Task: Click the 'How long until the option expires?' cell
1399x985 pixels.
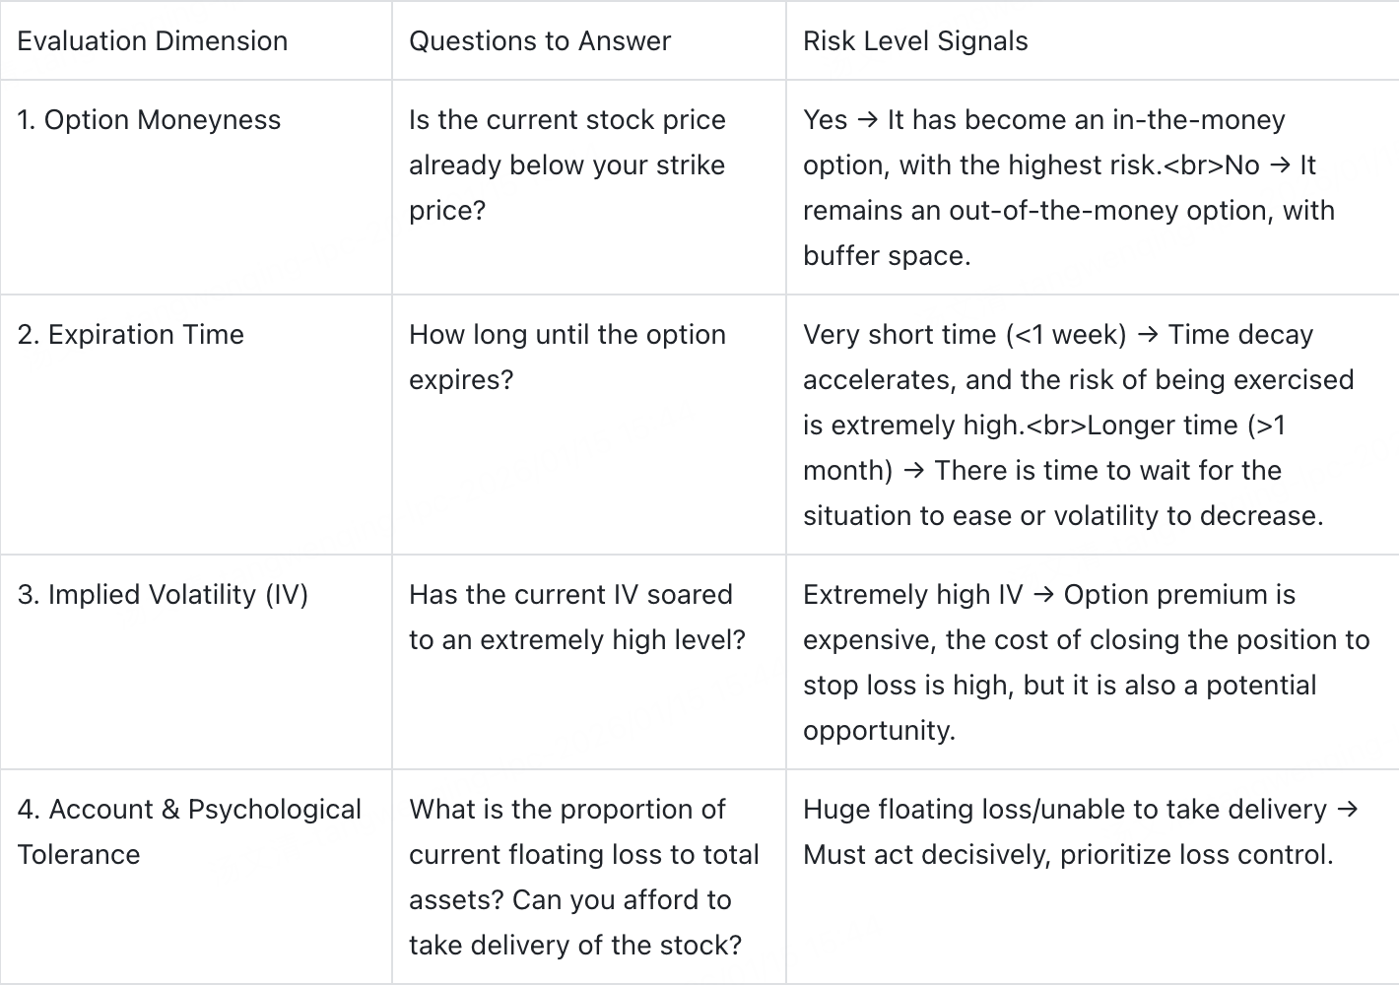Action: point(567,357)
